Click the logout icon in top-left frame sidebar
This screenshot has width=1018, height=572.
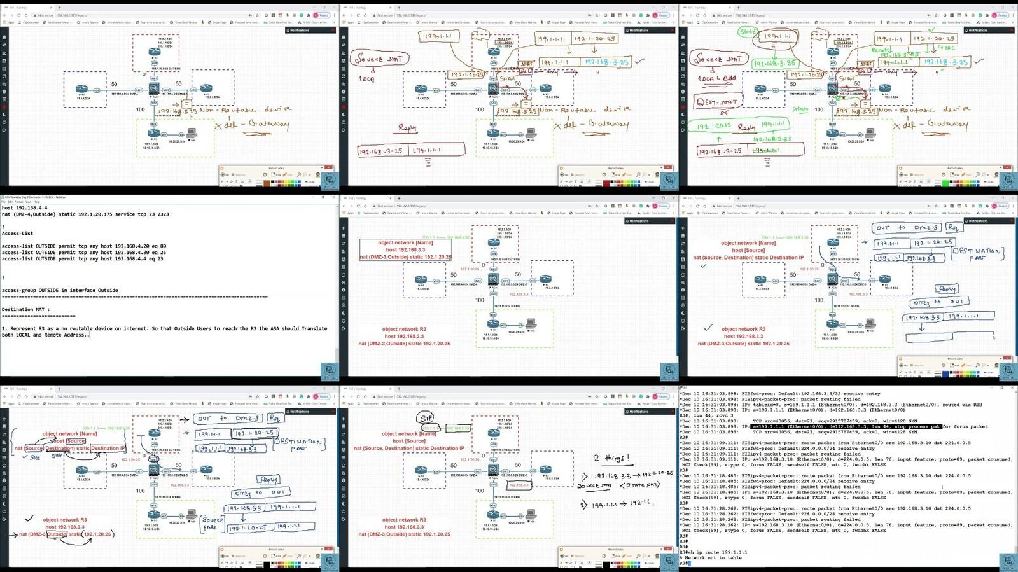click(4, 130)
